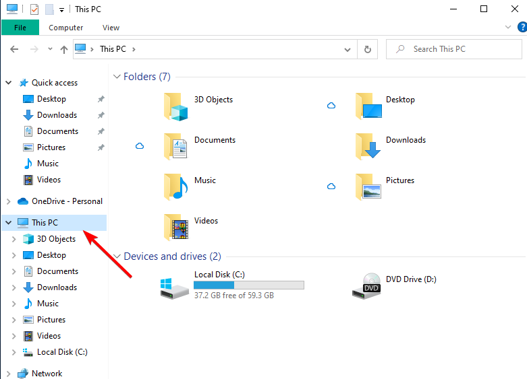Open the Recent locations dropdown arrow
Screen dimensions: 527x379
point(50,49)
